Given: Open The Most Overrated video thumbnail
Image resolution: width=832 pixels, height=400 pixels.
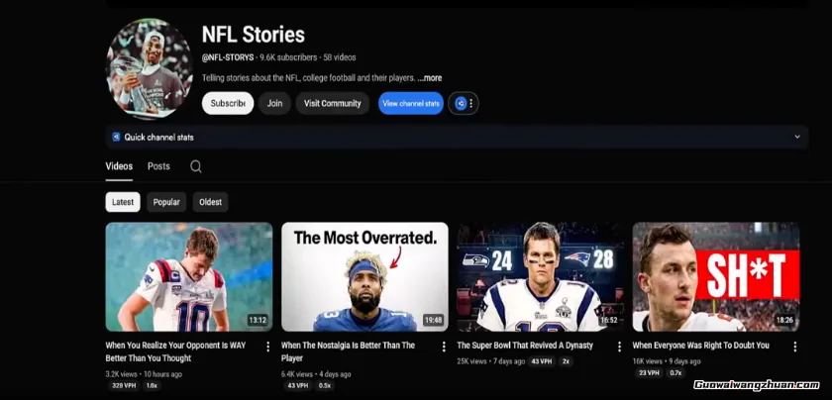Looking at the screenshot, I should tap(364, 276).
